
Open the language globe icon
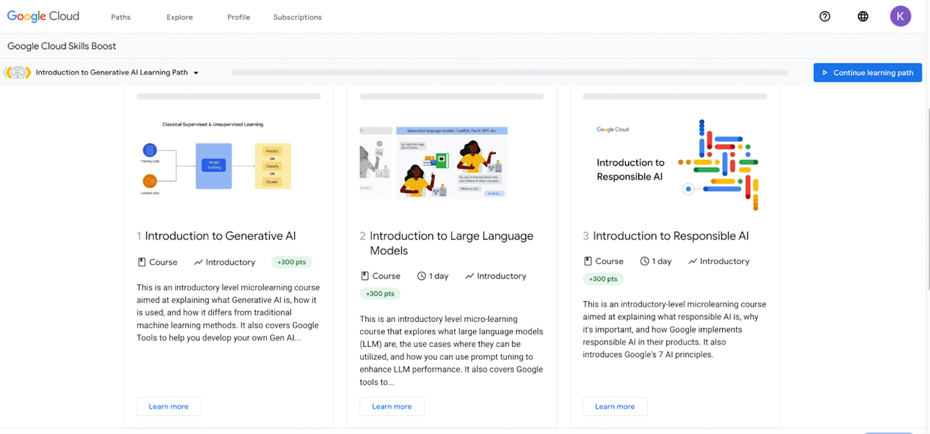[x=863, y=17]
